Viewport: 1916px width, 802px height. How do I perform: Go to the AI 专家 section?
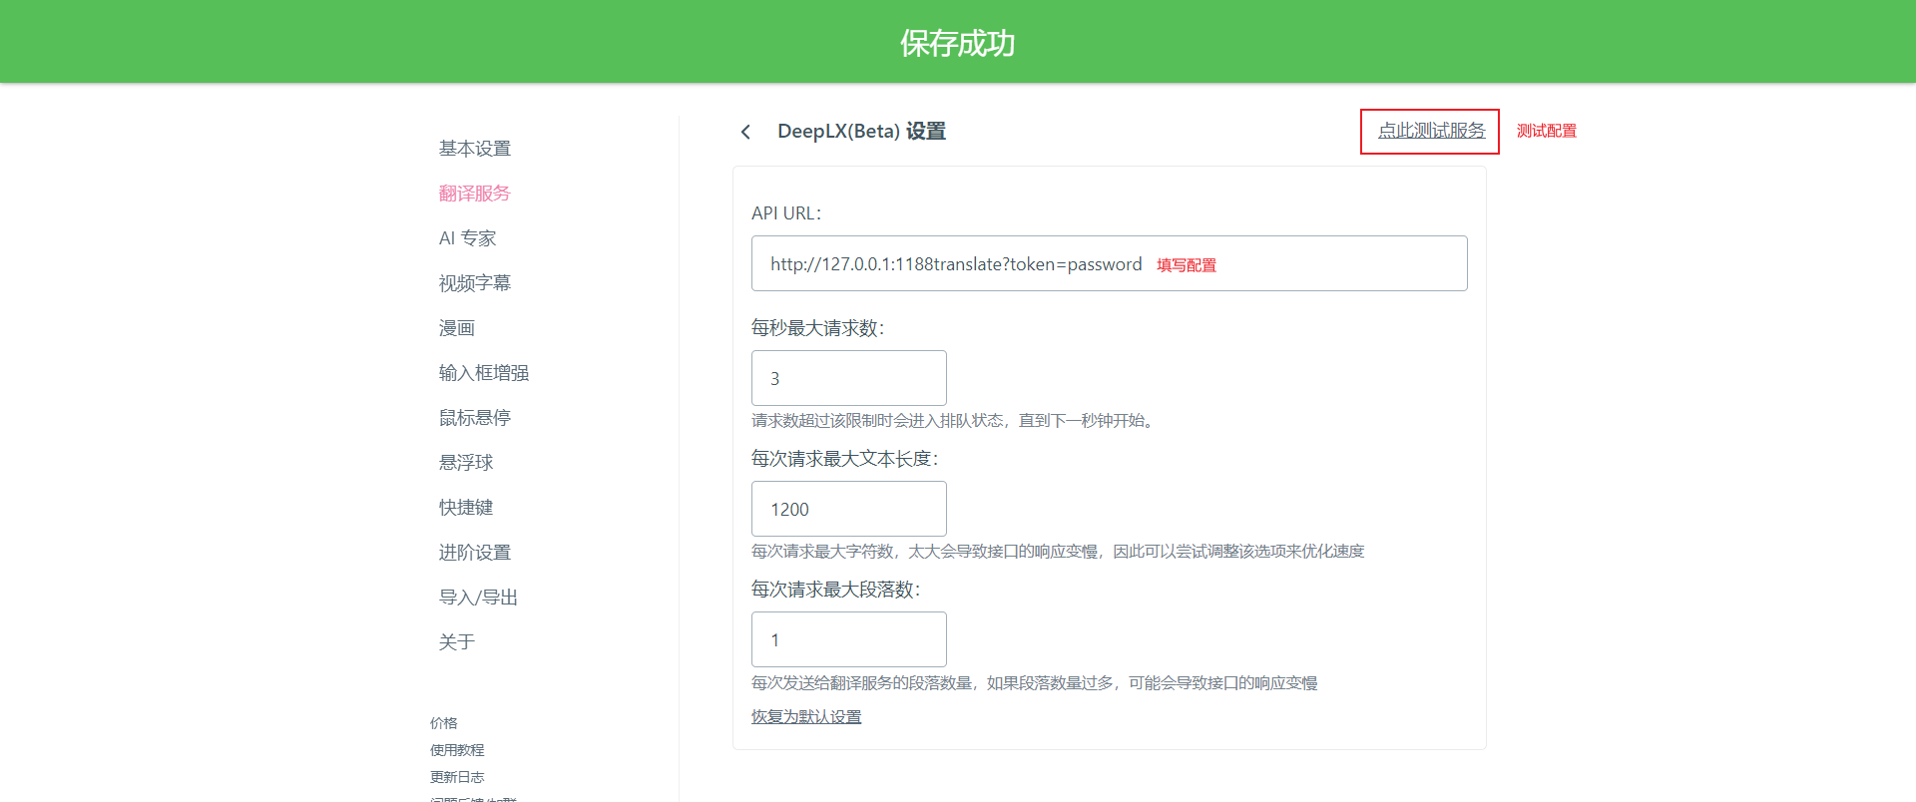467,238
